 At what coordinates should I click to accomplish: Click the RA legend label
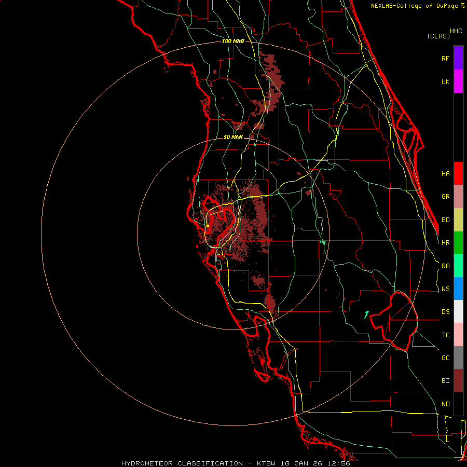(445, 266)
